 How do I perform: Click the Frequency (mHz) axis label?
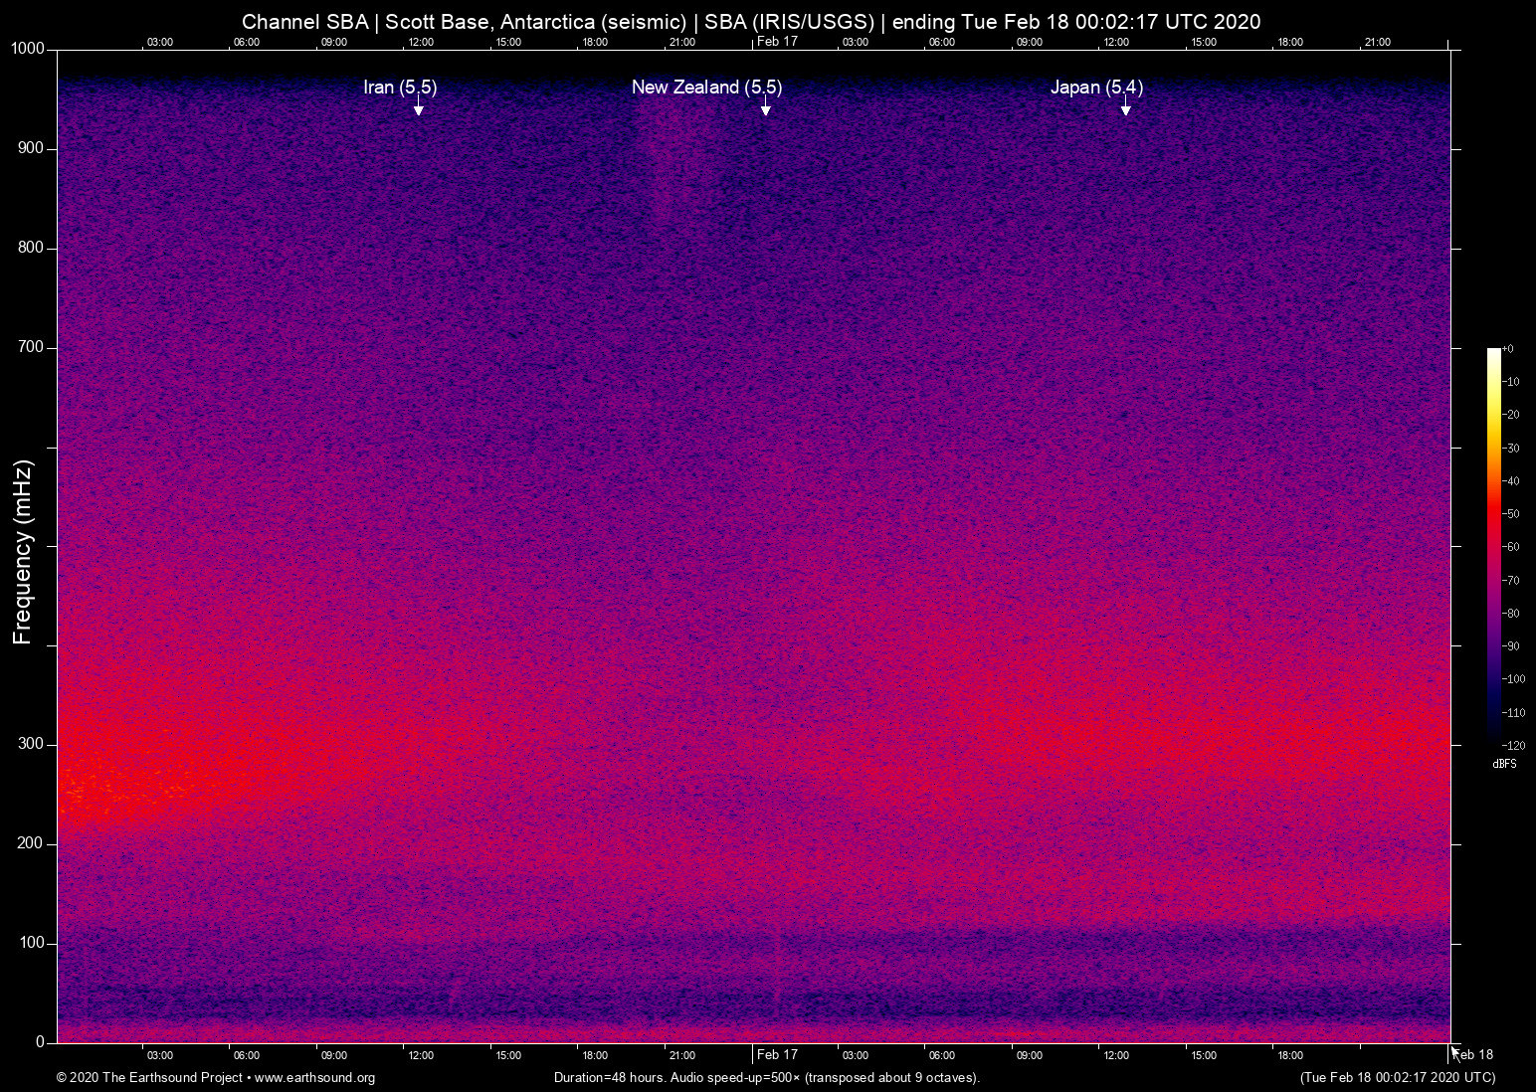coord(23,552)
